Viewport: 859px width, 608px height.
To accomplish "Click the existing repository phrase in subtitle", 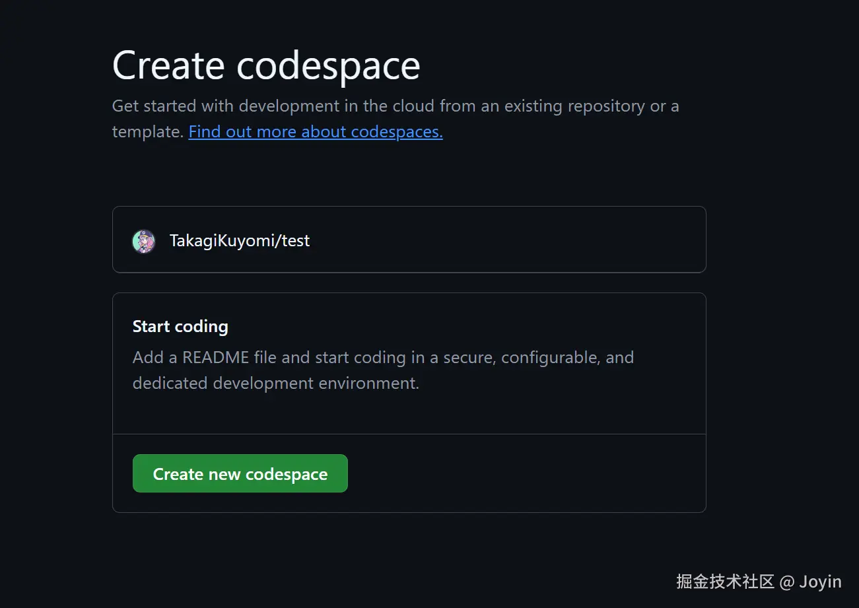I will 574,106.
